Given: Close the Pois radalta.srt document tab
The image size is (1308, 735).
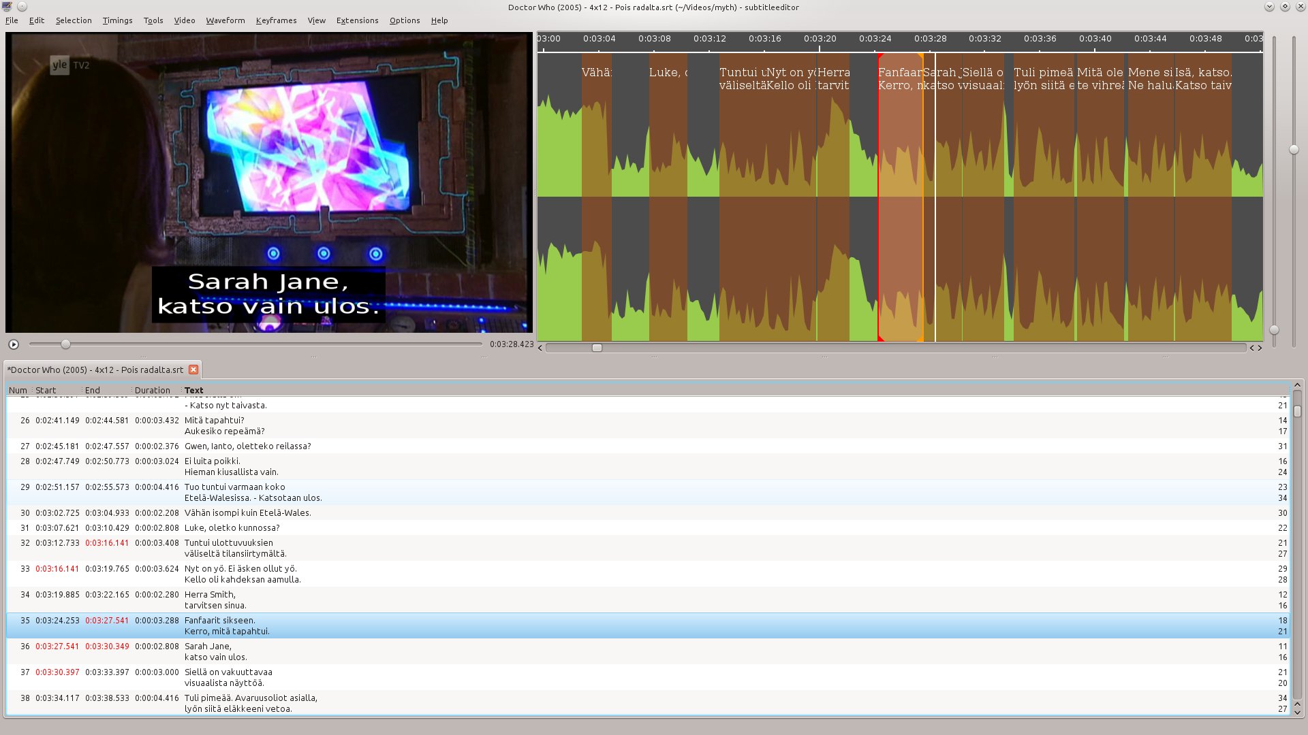Looking at the screenshot, I should (193, 370).
